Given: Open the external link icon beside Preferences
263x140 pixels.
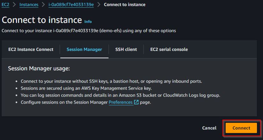Looking at the screenshot, I should 136,102.
